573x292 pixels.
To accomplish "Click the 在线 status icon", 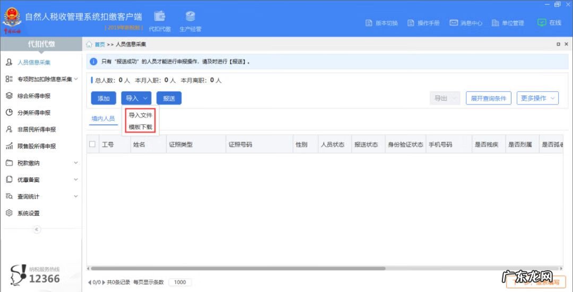I will coord(542,23).
